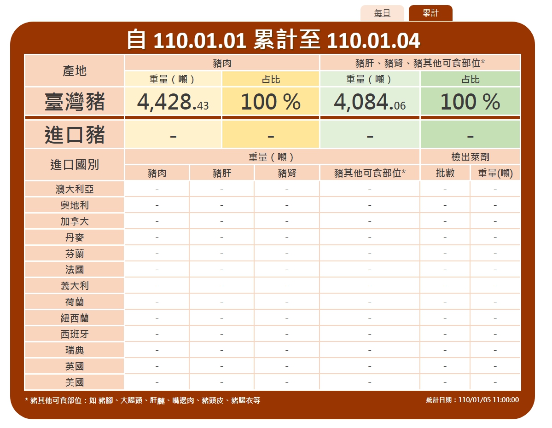Image resolution: width=552 pixels, height=428 pixels.
Task: Select the 累計 tab
Action: tap(430, 13)
